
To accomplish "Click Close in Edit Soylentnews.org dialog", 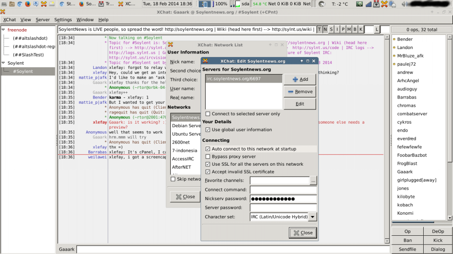I will [x=302, y=233].
